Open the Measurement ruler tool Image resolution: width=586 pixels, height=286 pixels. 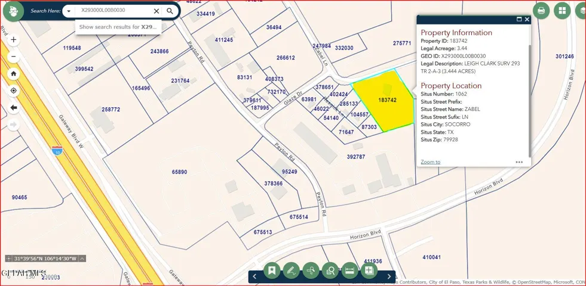tap(349, 271)
